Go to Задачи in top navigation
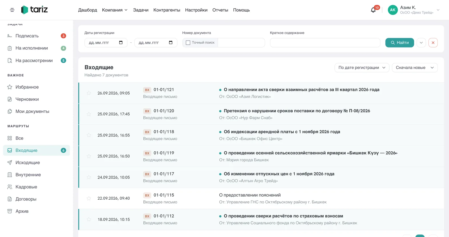This screenshot has width=449, height=237. 141,10
